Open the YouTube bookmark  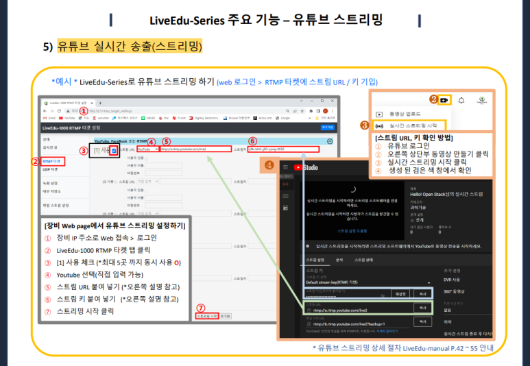click(67, 118)
